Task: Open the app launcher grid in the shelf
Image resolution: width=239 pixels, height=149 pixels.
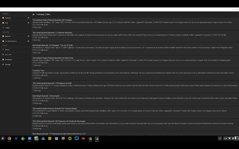Action: (x=3, y=139)
